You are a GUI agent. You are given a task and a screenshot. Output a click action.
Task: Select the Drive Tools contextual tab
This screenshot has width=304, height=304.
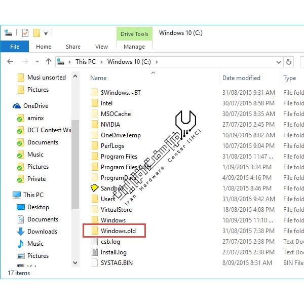click(x=134, y=34)
